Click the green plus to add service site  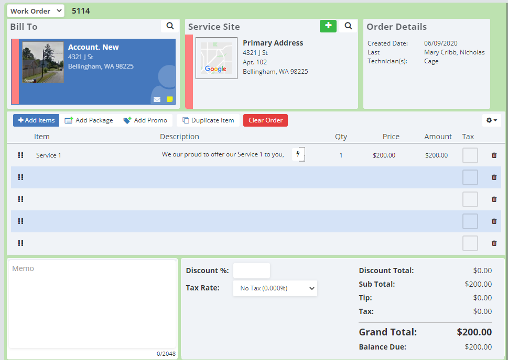tap(328, 26)
